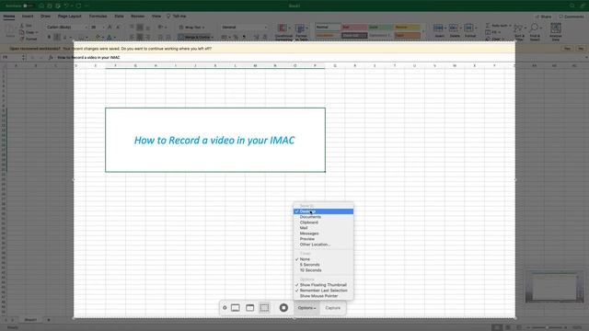Image resolution: width=589 pixels, height=331 pixels.
Task: Set timer to 5 Seconds
Action: coord(323,265)
